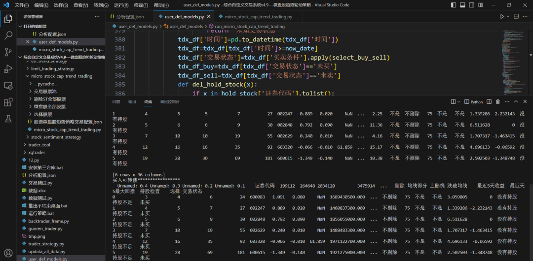The width and height of the screenshot is (533, 261).
Task: Open editor More Actions ellipsis
Action: point(526,16)
